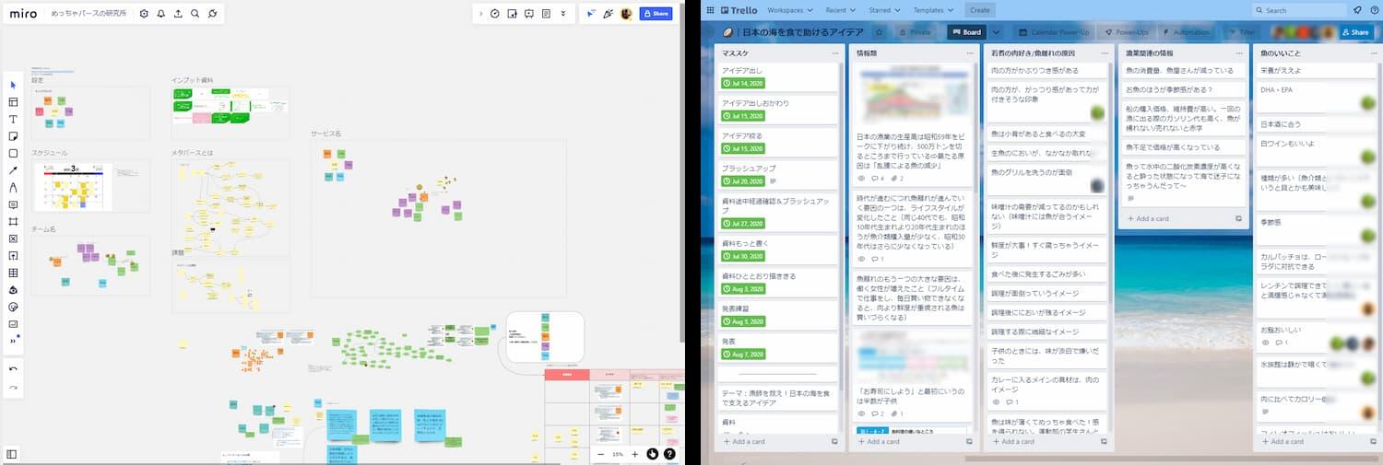1383x465 pixels.
Task: Toggle the Jul 14, 2020 due date badge
Action: 742,83
